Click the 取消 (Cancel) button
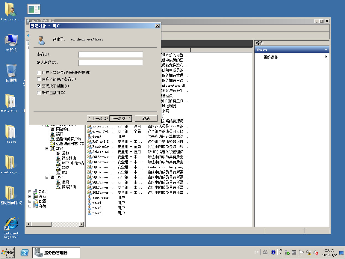The width and height of the screenshot is (345, 259). 146,118
